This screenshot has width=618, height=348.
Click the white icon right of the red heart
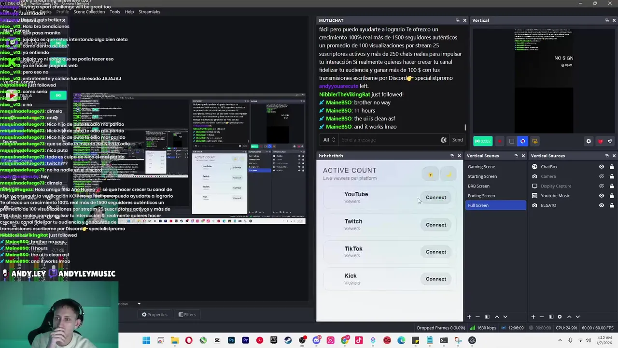(x=610, y=141)
